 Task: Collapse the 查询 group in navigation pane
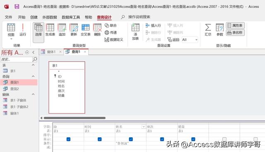point(33,76)
